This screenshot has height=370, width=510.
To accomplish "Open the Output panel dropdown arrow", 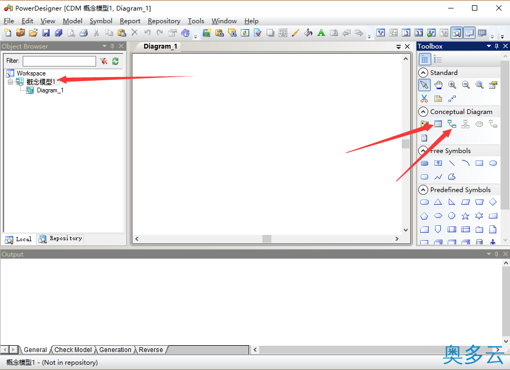I will [x=488, y=254].
